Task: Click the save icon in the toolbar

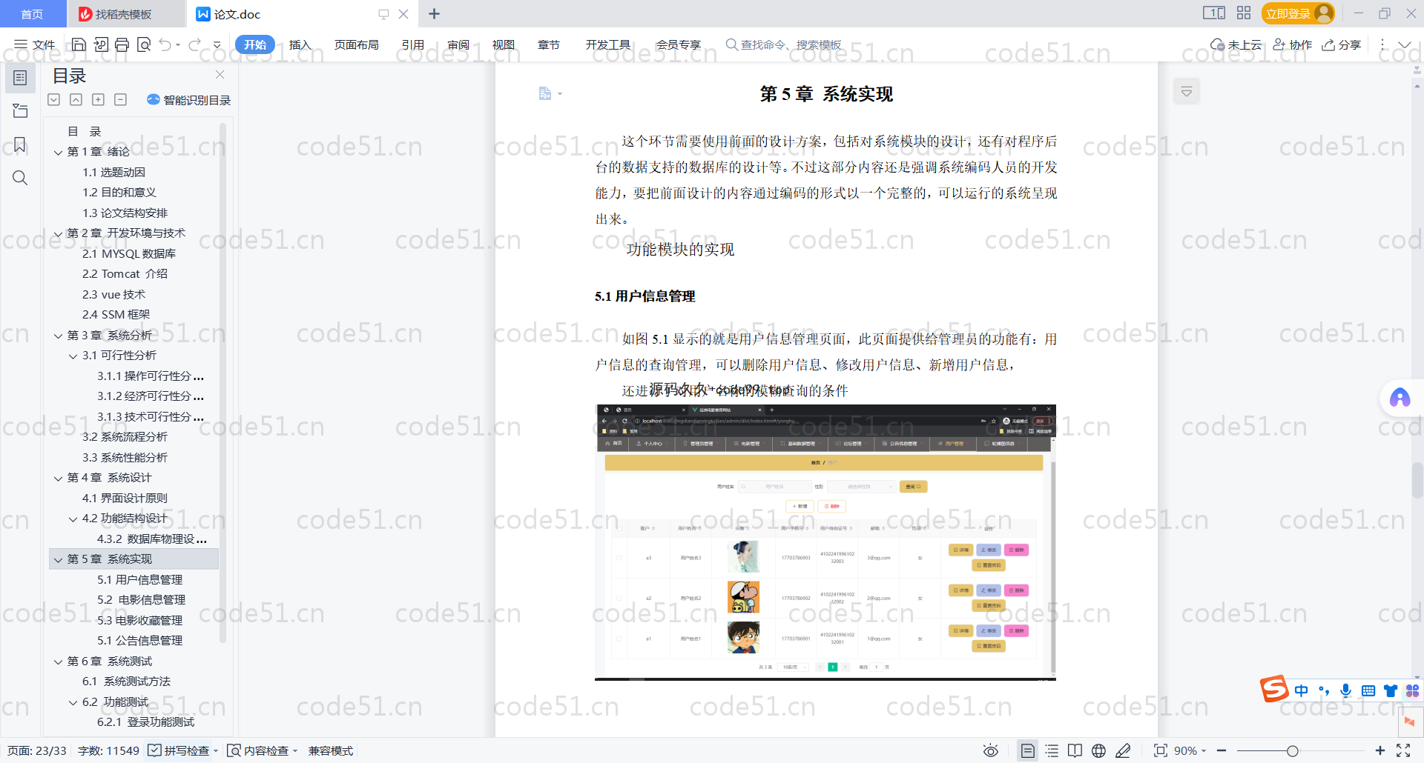Action: [79, 44]
